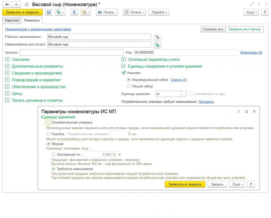The image size is (271, 218).
Task: Click the floppy disk save icon
Action: (49, 12)
